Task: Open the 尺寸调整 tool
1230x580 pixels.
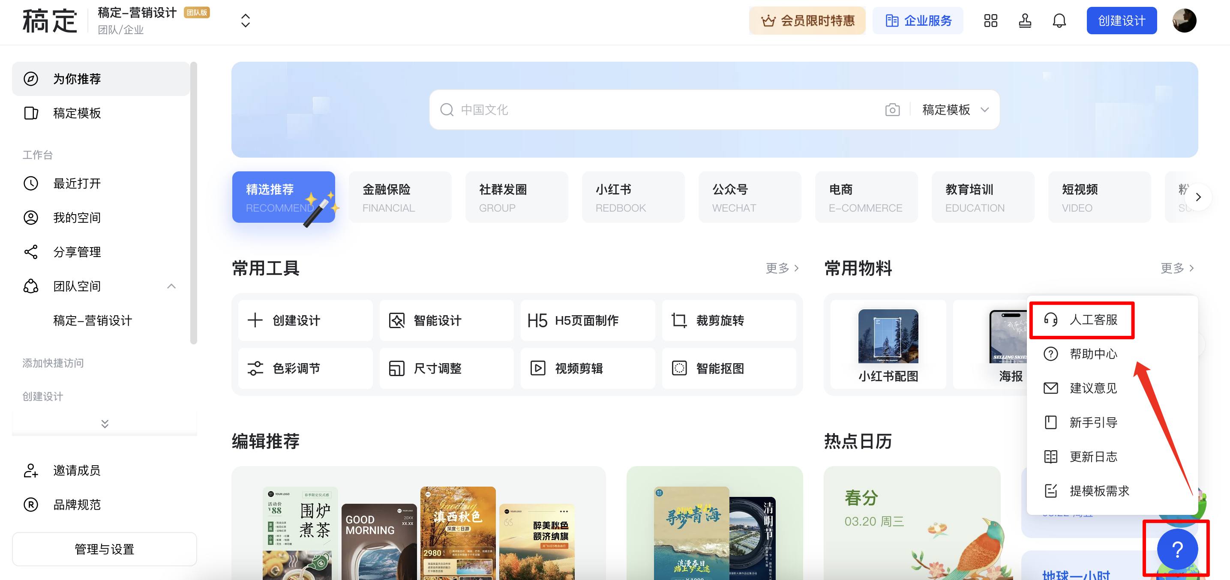Action: point(447,368)
